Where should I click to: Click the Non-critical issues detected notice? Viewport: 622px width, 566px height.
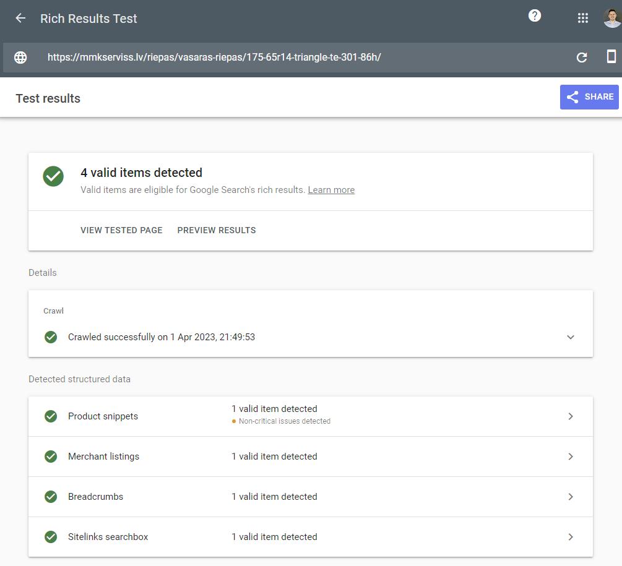[x=284, y=421]
